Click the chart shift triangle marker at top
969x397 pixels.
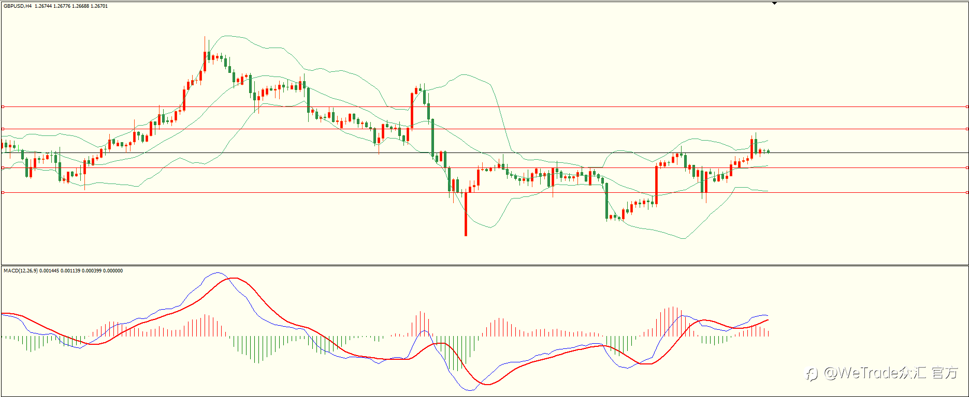tap(775, 3)
